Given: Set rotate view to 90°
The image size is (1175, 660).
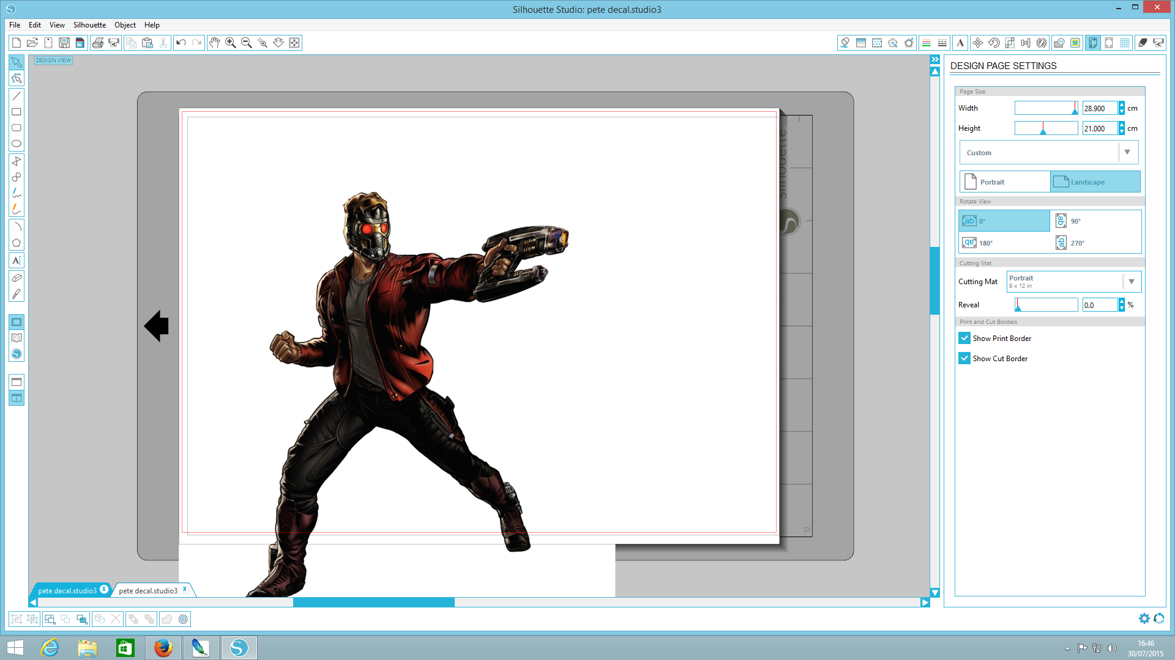Looking at the screenshot, I should click(1095, 221).
